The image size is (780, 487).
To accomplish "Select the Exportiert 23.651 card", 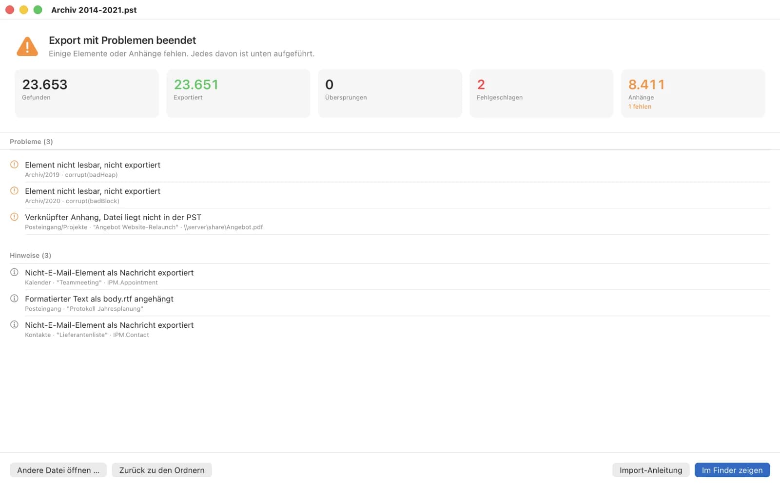I will [x=238, y=94].
